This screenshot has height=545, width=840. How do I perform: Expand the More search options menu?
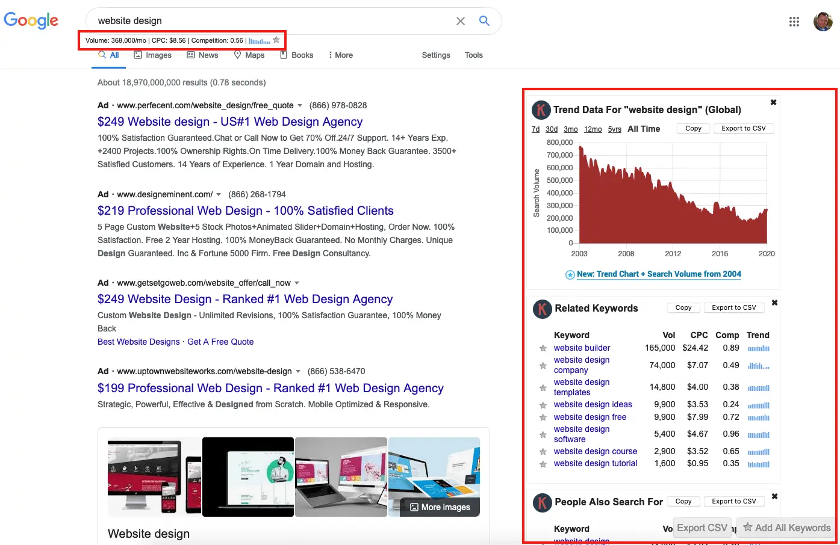pyautogui.click(x=341, y=55)
